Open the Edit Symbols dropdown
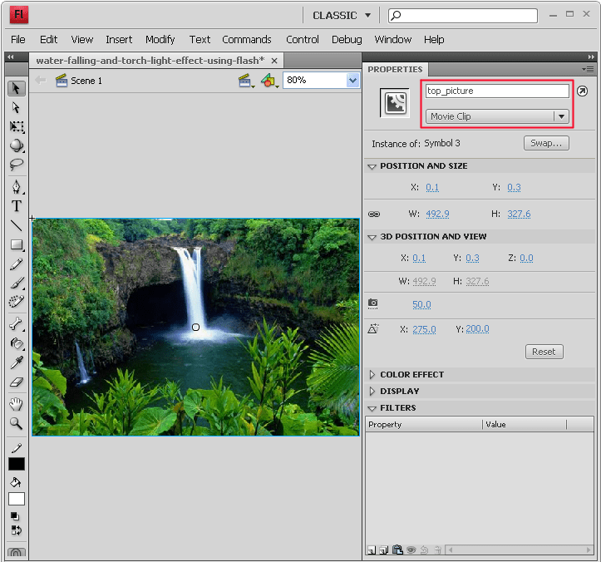The width and height of the screenshot is (601, 562). [x=269, y=81]
